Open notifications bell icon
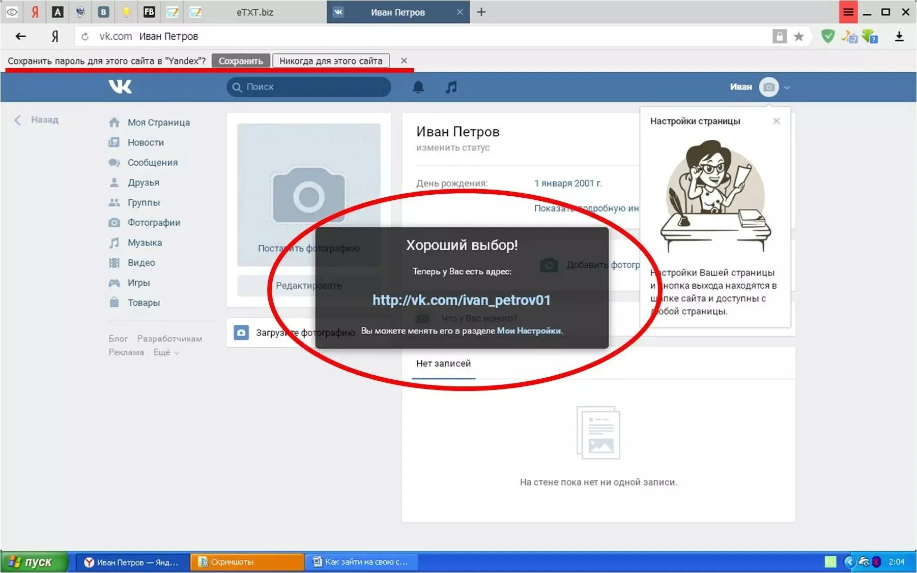917x573 pixels. click(418, 87)
